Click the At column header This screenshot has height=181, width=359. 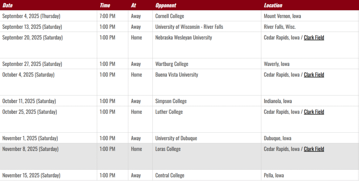tap(133, 5)
